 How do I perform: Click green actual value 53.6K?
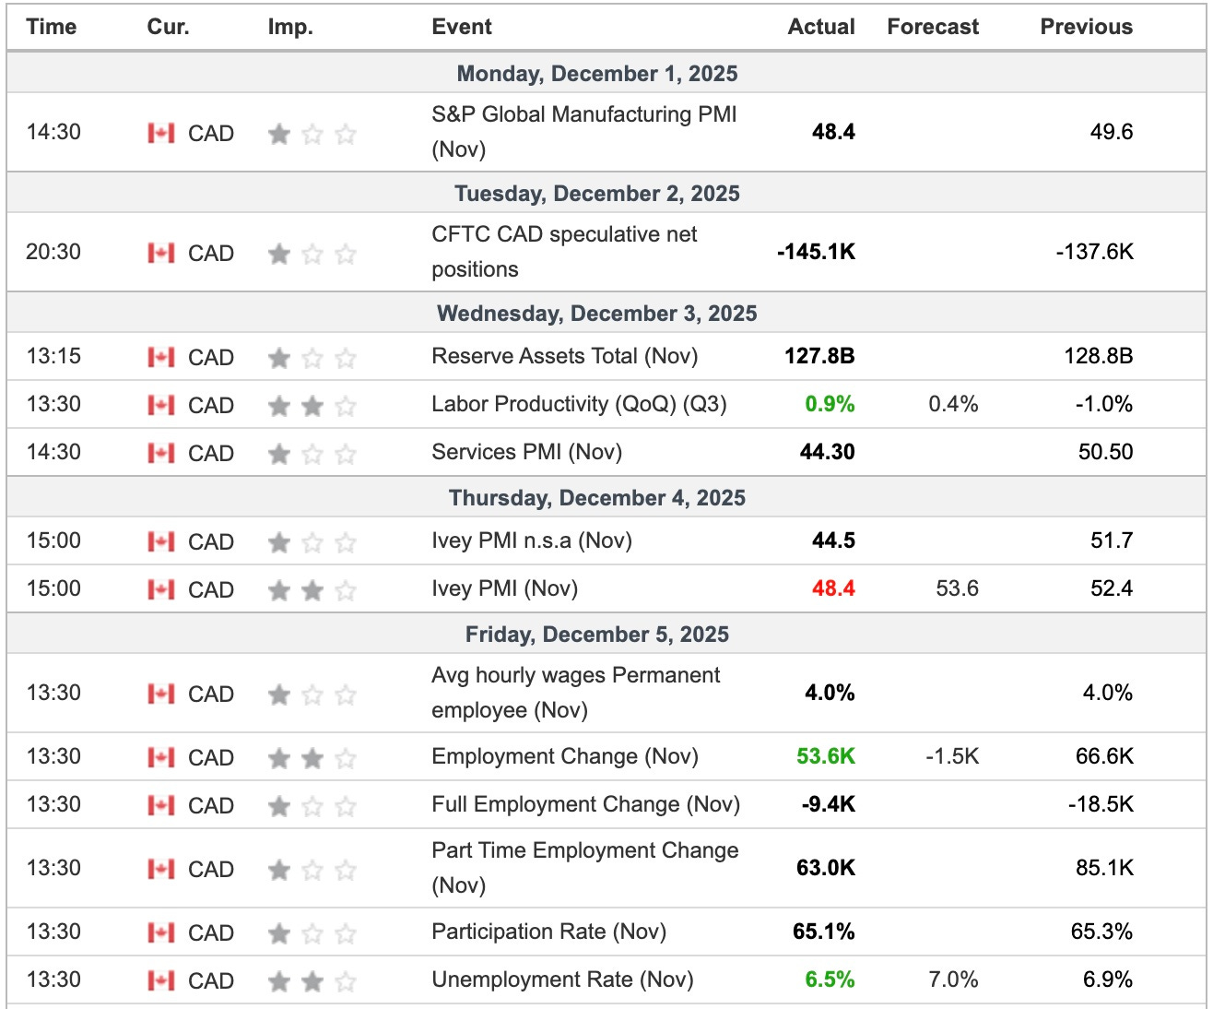[826, 756]
